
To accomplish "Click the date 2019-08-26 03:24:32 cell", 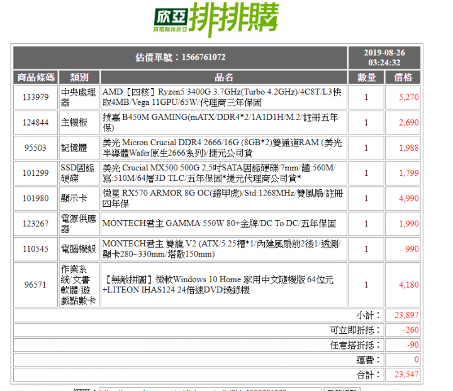I will pyautogui.click(x=384, y=57).
